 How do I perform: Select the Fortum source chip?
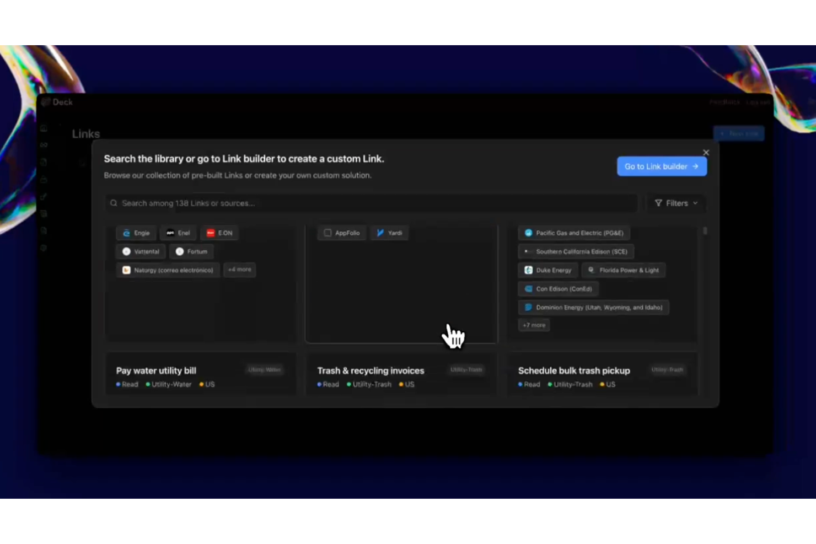coord(191,251)
